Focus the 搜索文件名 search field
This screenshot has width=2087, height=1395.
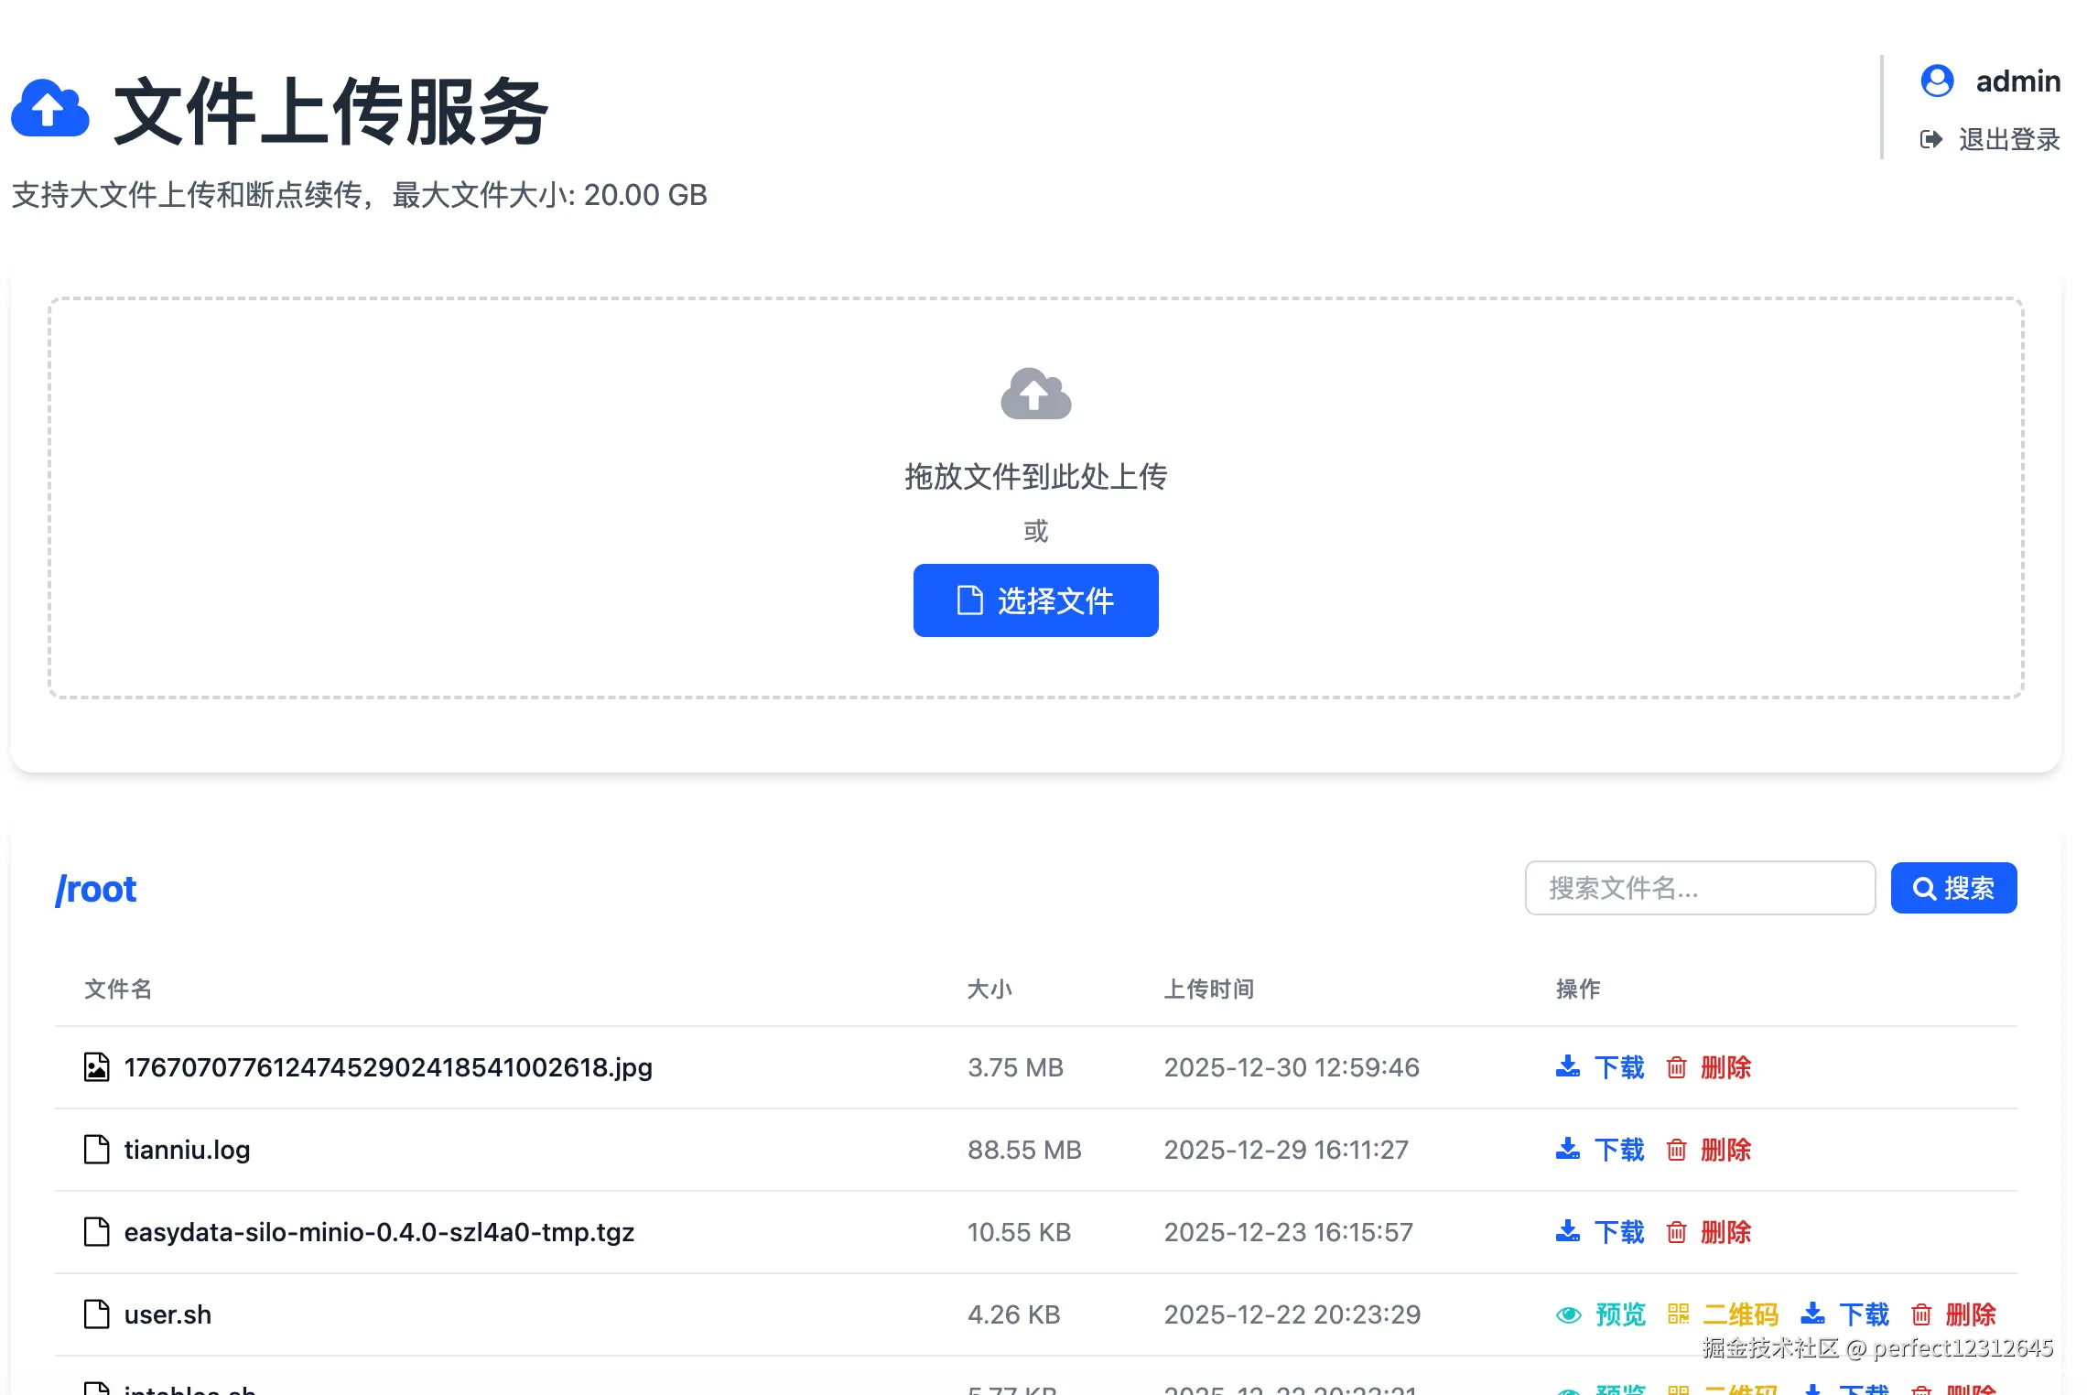tap(1699, 888)
